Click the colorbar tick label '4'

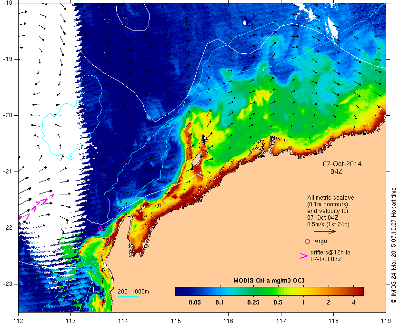353,303
